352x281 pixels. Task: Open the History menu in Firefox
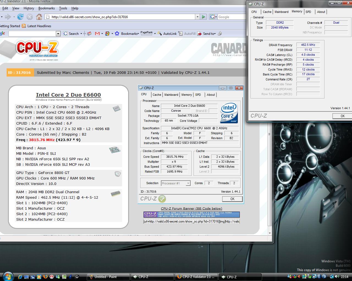point(29,8)
